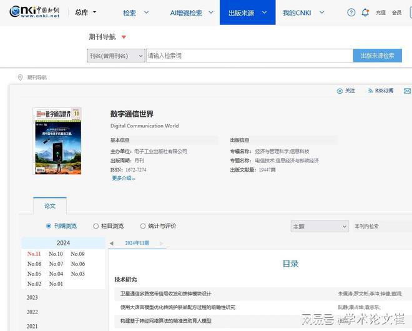Click the 期刊导航 heading above search
The height and width of the screenshot is (331, 412).
point(102,37)
